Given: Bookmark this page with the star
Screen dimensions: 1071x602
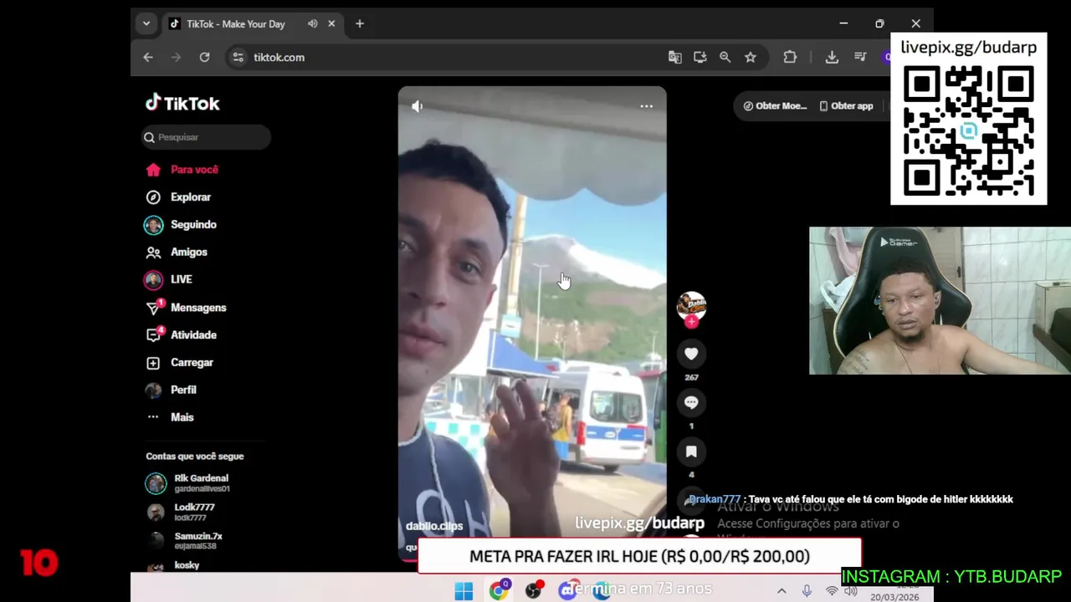Looking at the screenshot, I should point(751,57).
